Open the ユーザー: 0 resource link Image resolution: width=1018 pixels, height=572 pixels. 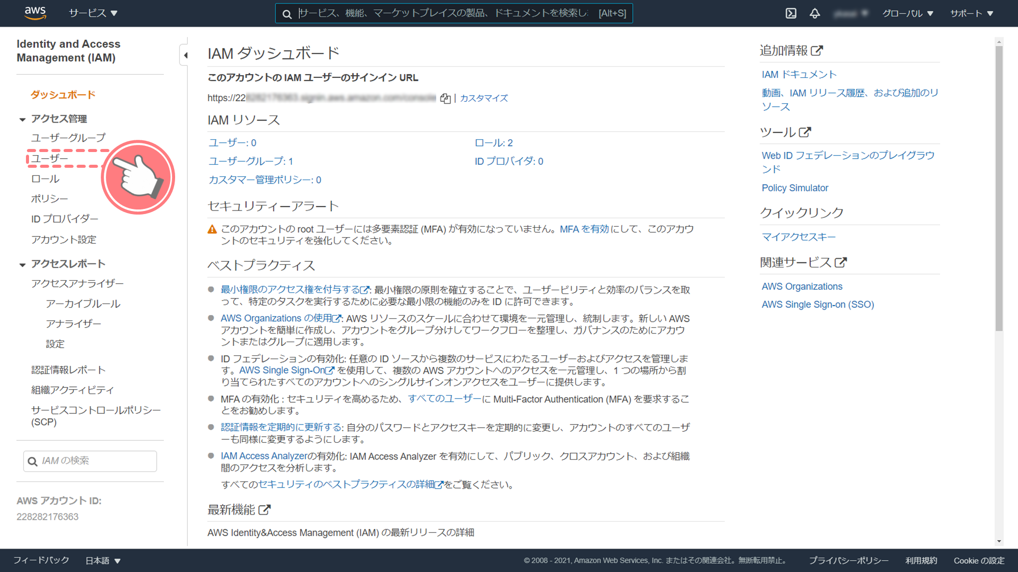click(232, 143)
